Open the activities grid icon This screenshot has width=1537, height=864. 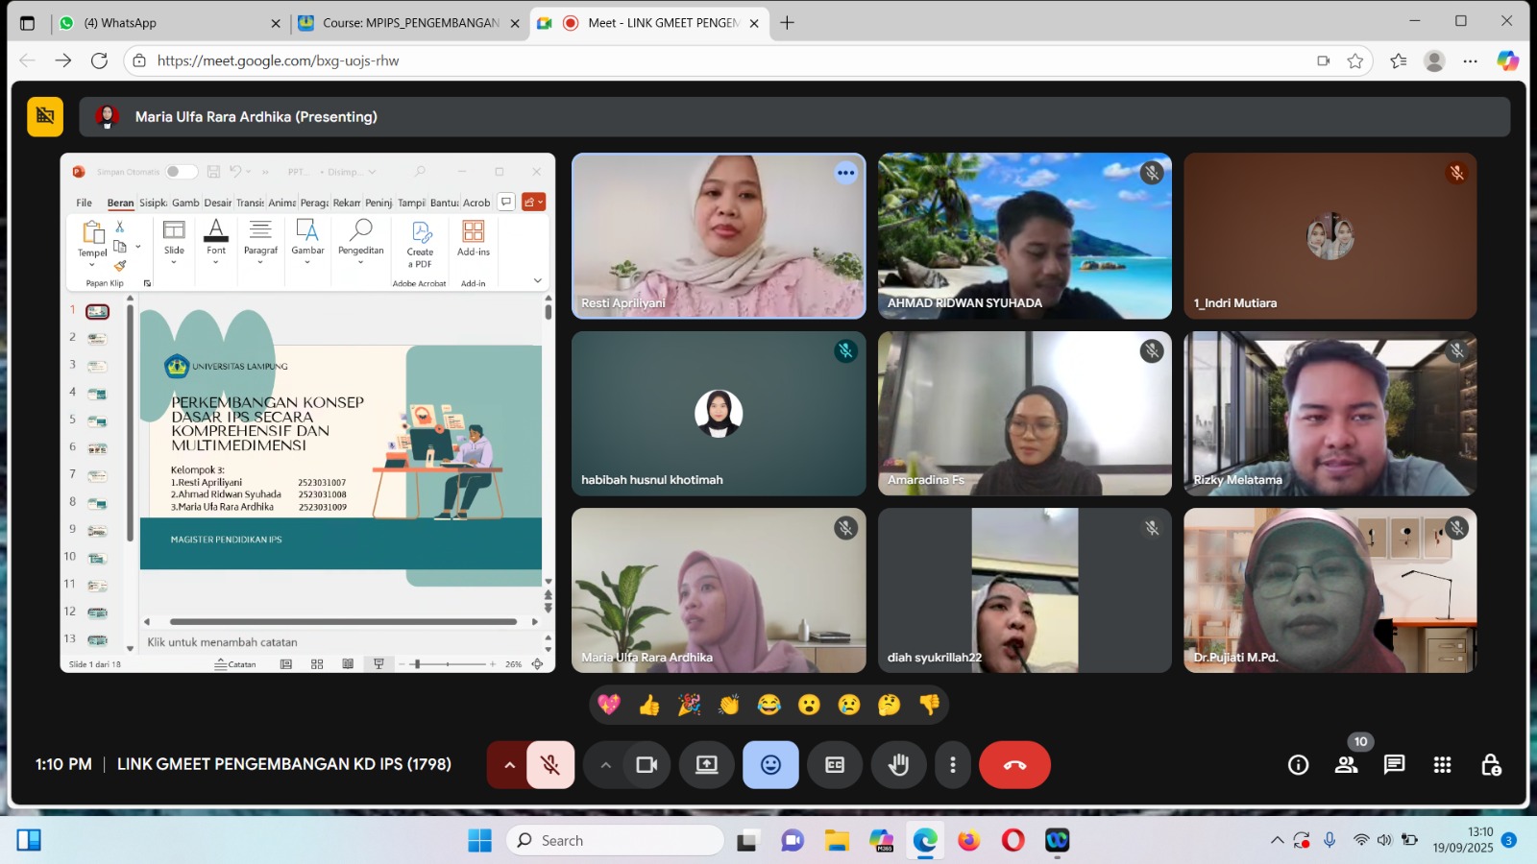pos(1442,765)
